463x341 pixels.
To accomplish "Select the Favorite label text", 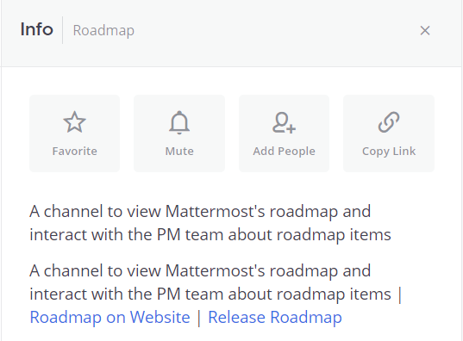I will (x=74, y=151).
